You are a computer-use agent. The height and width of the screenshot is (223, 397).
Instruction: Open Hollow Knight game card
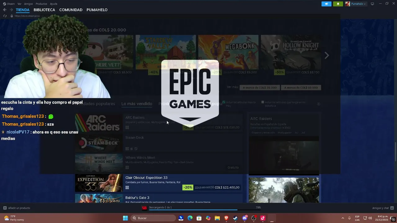click(x=291, y=55)
